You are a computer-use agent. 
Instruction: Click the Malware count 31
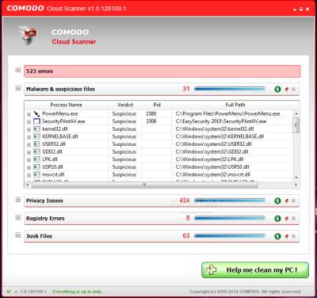[x=186, y=89]
